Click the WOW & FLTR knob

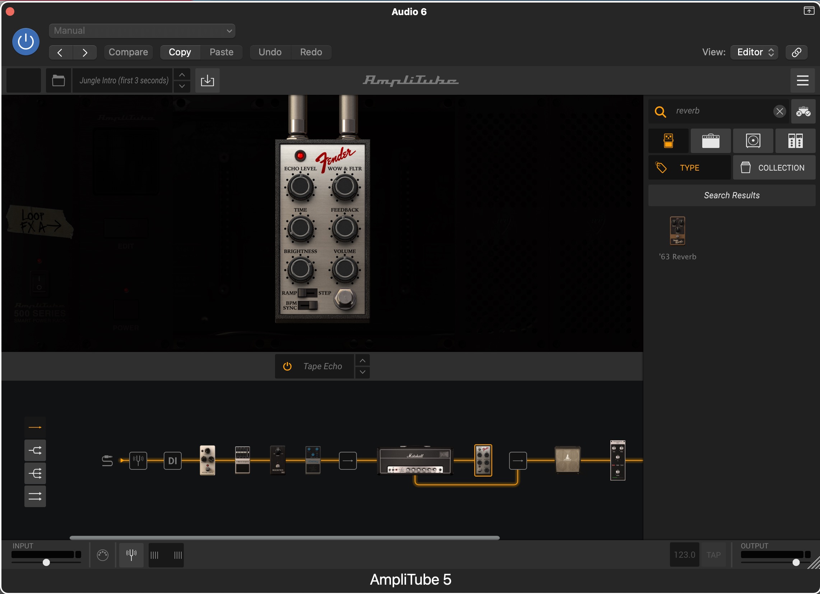pyautogui.click(x=345, y=187)
